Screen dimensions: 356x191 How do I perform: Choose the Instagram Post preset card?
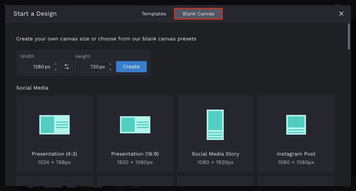pyautogui.click(x=296, y=134)
